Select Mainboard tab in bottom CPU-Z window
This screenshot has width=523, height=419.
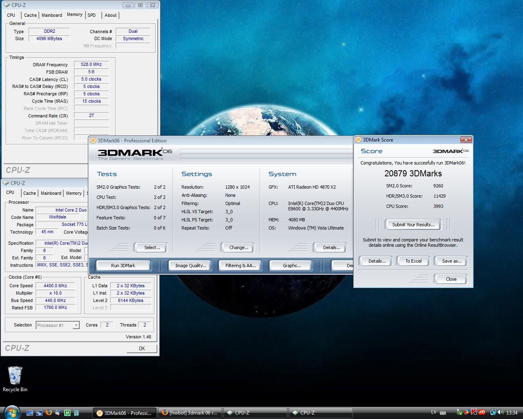coord(51,193)
